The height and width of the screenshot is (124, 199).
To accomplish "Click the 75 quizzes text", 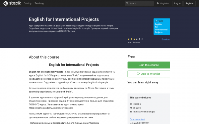I will pos(135,108).
